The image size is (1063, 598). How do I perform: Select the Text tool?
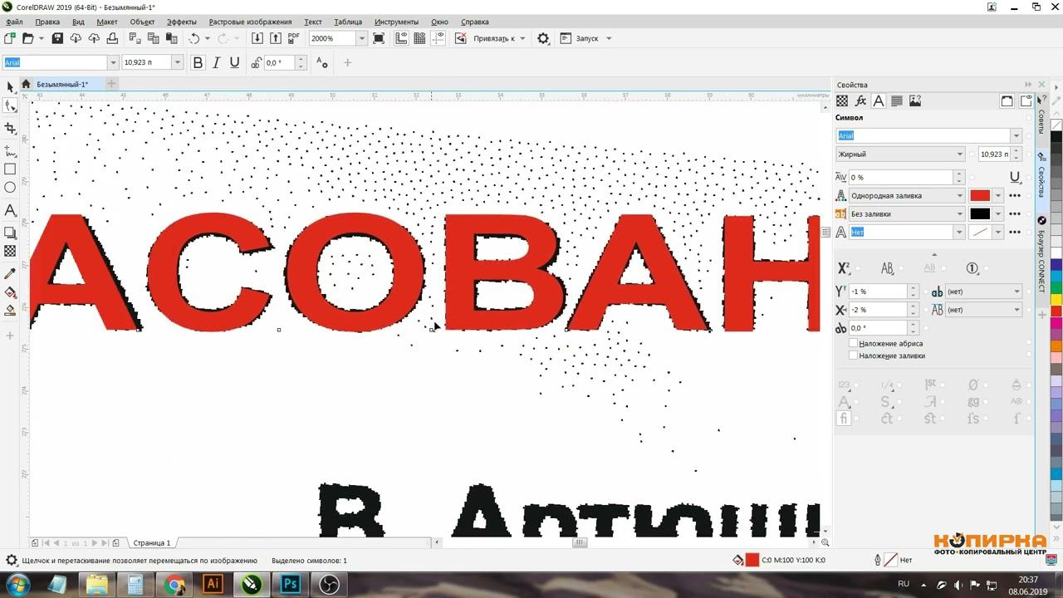[10, 210]
